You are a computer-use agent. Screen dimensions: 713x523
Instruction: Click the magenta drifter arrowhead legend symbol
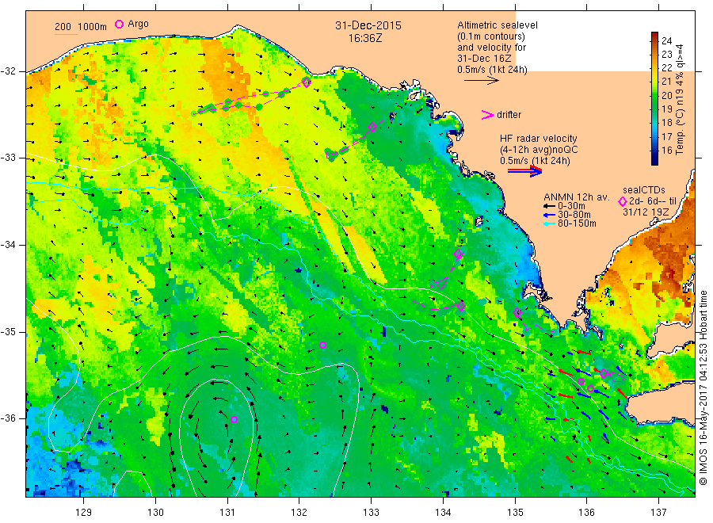tap(487, 115)
